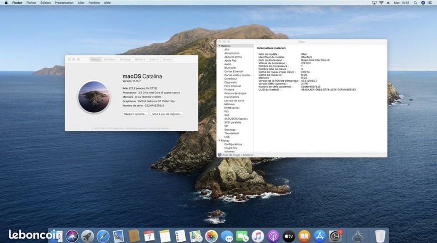Launch Safari from the Dock
This screenshot has height=243, width=437.
tap(103, 236)
